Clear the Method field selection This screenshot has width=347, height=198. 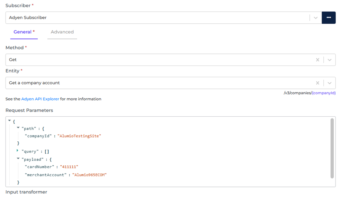317,60
